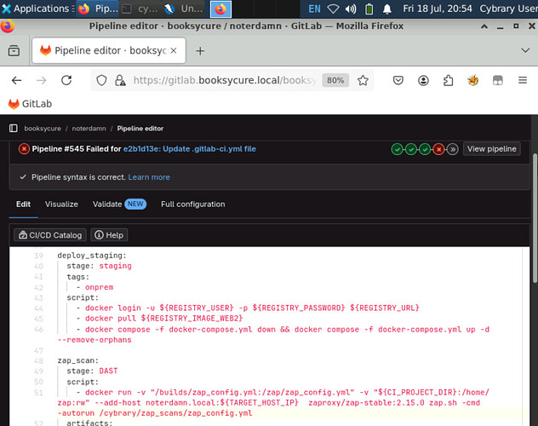This screenshot has width=538, height=426.
Task: Open the Firefox account icon
Action: tap(423, 81)
